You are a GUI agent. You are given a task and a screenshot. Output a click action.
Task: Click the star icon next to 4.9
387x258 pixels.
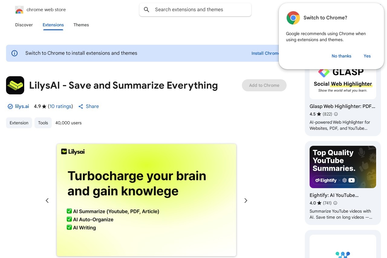[44, 106]
